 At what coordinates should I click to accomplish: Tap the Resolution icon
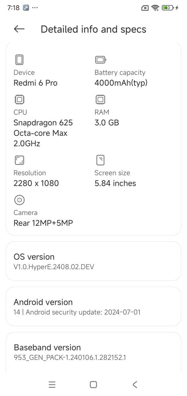[x=19, y=160]
